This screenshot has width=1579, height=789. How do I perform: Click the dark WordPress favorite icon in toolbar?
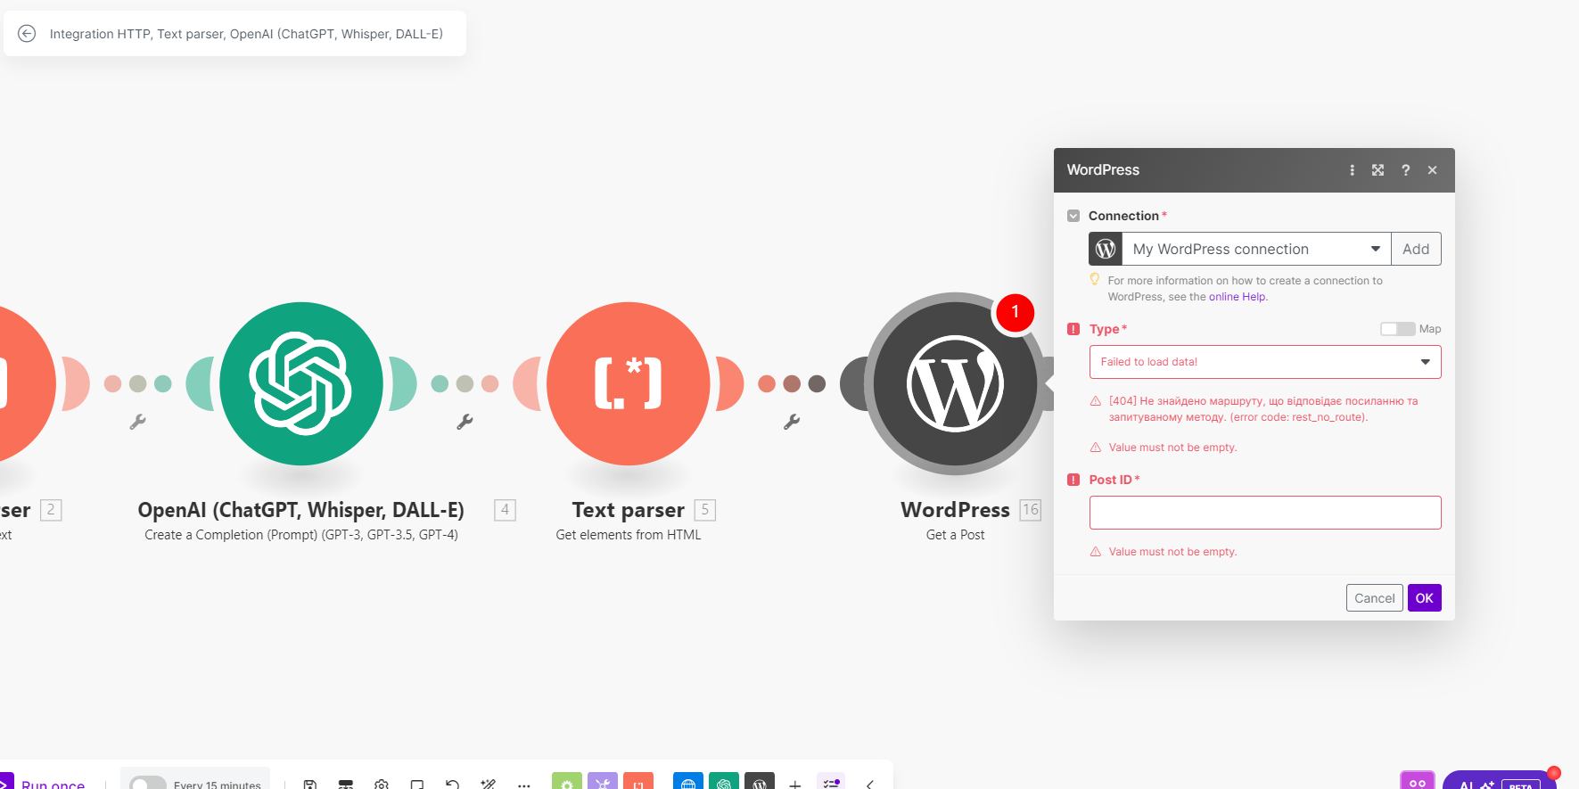760,781
